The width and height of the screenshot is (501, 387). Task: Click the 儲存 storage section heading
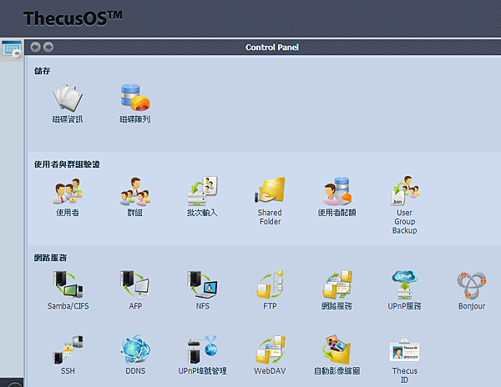pos(43,71)
